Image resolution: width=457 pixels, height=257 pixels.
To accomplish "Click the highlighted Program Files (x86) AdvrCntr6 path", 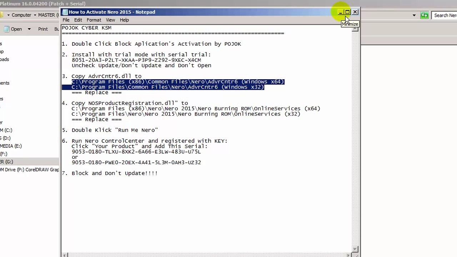I will click(x=178, y=82).
